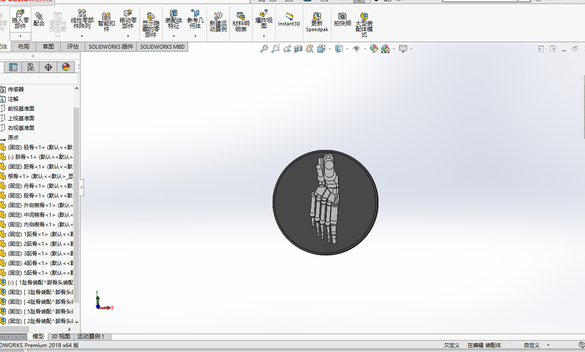Open the 运动算例 1 tab
Image resolution: width=585 pixels, height=352 pixels.
click(x=91, y=337)
